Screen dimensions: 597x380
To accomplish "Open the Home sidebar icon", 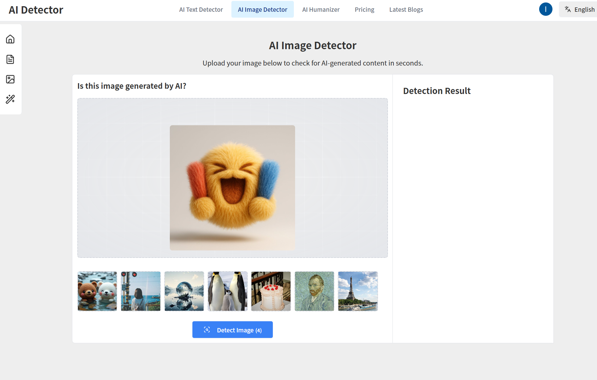I will [10, 39].
